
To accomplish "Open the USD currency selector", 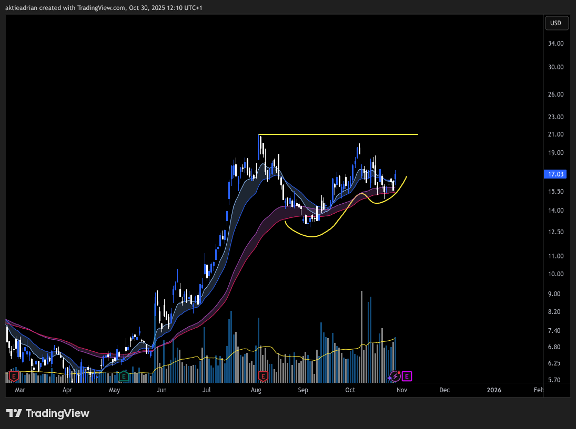I will pos(555,23).
